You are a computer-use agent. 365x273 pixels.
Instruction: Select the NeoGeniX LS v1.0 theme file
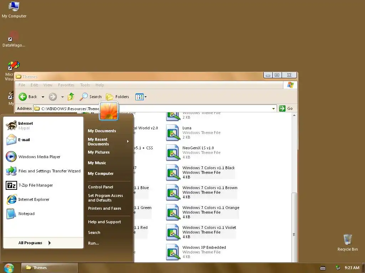[194, 152]
